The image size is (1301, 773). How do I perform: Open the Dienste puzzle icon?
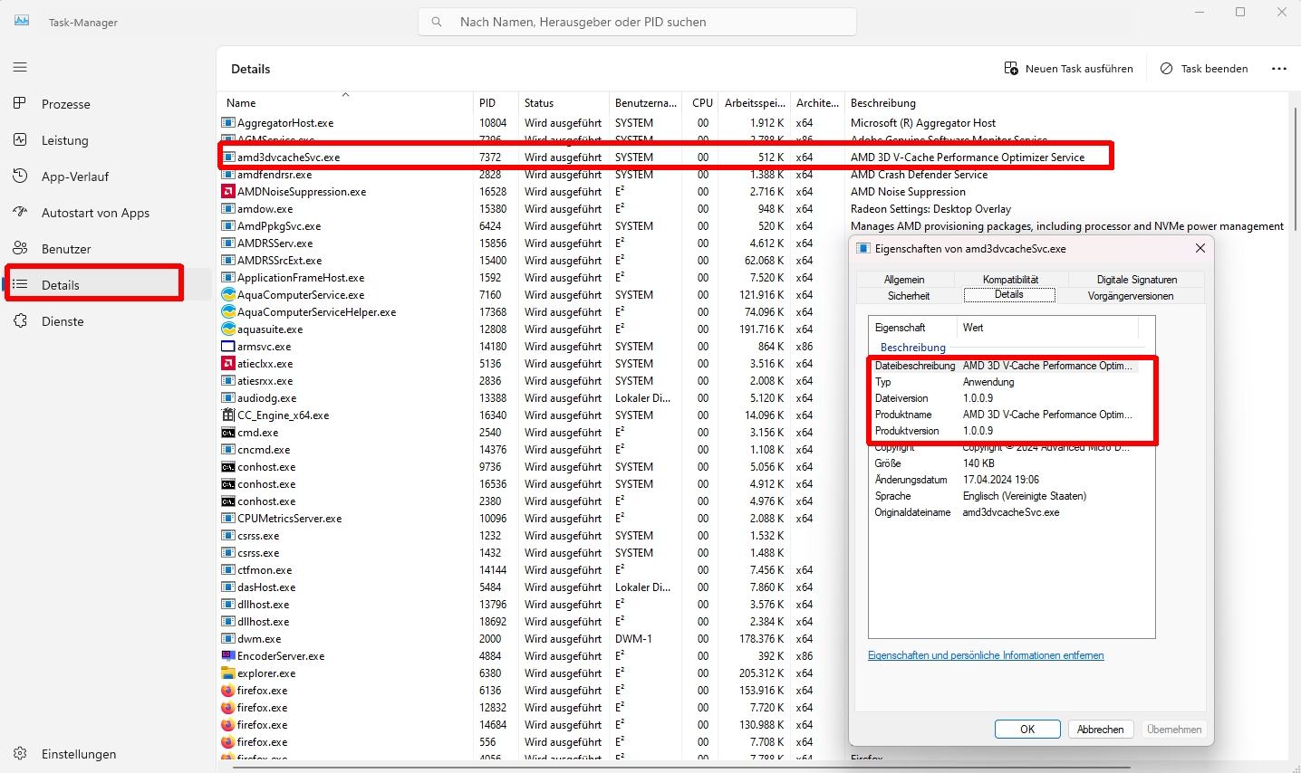pos(20,320)
